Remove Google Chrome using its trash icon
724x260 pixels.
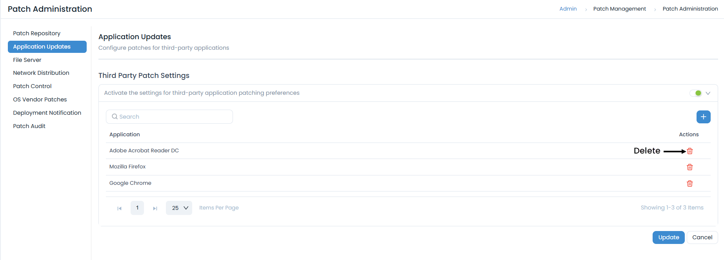tap(690, 183)
